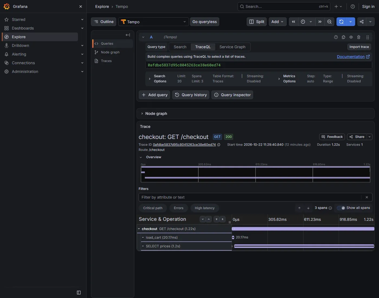Toggle the High latency filter
The image size is (379, 298).
pyautogui.click(x=205, y=208)
